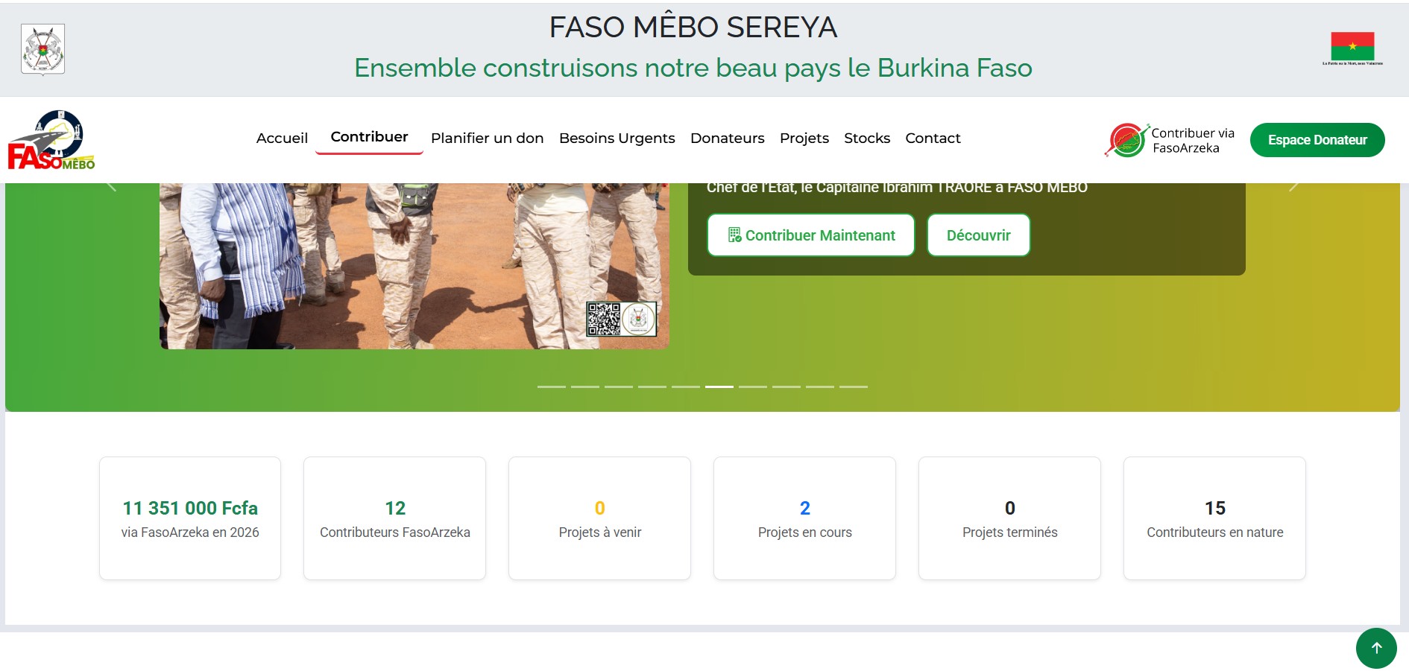Click the scroll-to-top arrow button
This screenshot has height=671, width=1409.
(x=1376, y=648)
